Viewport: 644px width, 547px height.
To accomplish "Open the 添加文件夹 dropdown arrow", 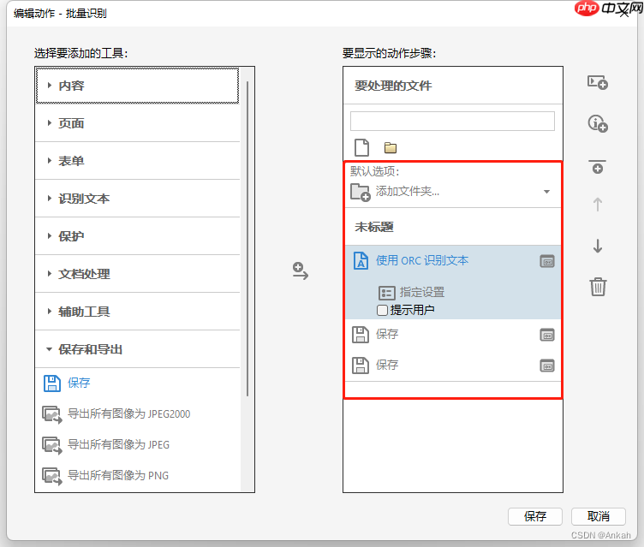I will point(546,192).
